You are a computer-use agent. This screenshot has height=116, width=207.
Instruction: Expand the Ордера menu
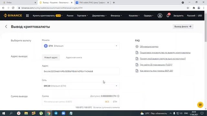pyautogui.click(x=148, y=16)
